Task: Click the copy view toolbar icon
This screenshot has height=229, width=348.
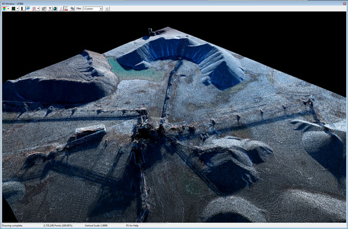Action: click(72, 9)
